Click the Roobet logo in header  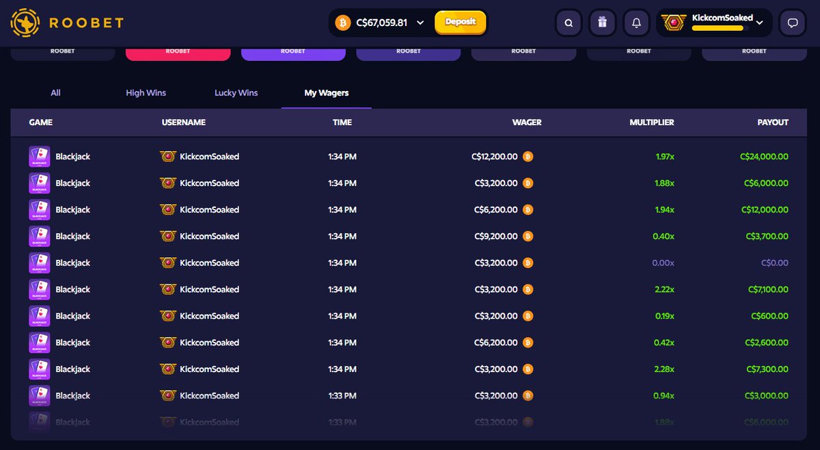point(67,23)
